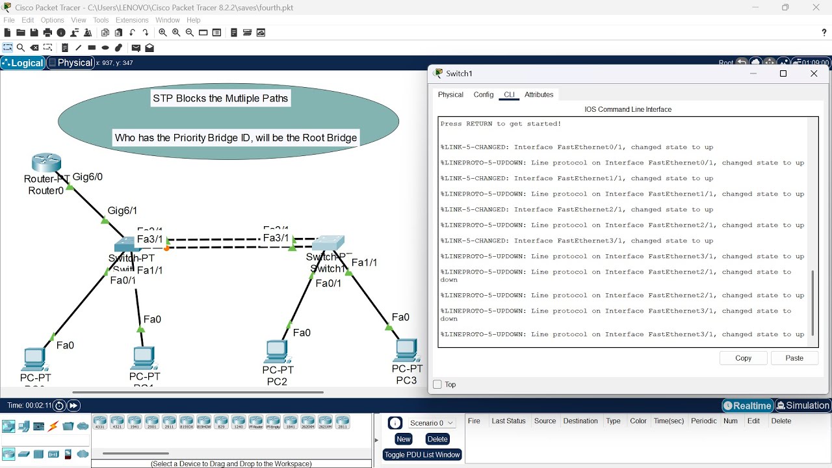Image resolution: width=832 pixels, height=468 pixels.
Task: Click the Toggle PDU List Window button
Action: click(x=422, y=455)
